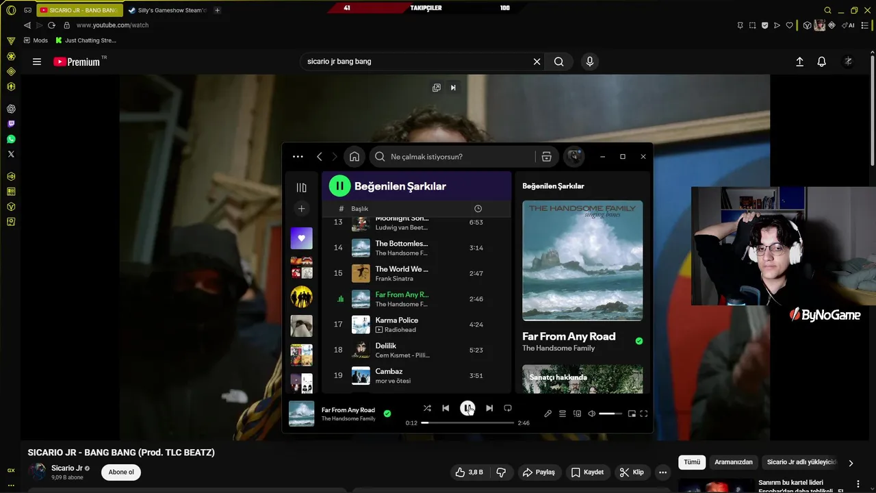Sort by the duration clock column header
Viewport: 876px width, 493px height.
(x=478, y=208)
